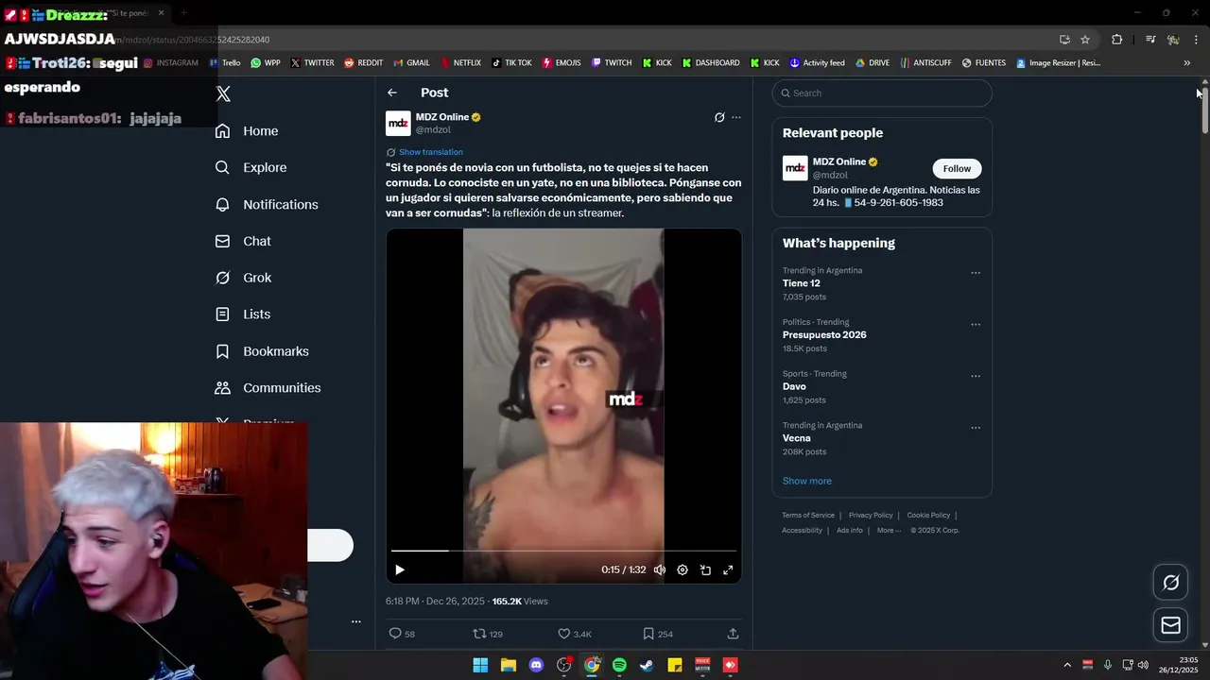
Task: Click Show translation link
Action: 431,152
